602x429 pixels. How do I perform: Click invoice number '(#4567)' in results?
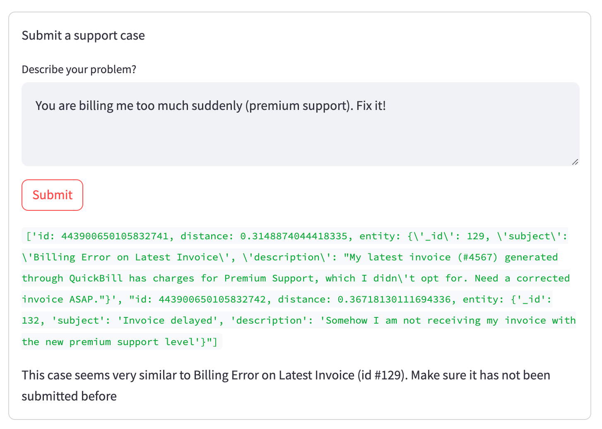tap(477, 257)
